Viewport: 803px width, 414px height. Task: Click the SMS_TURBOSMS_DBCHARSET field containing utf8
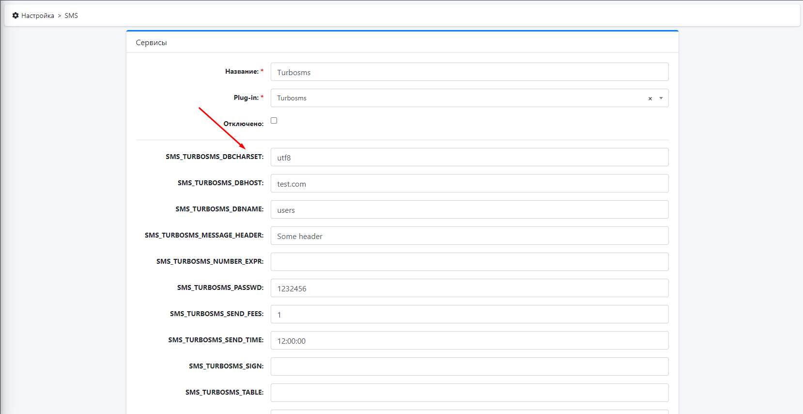pyautogui.click(x=469, y=158)
